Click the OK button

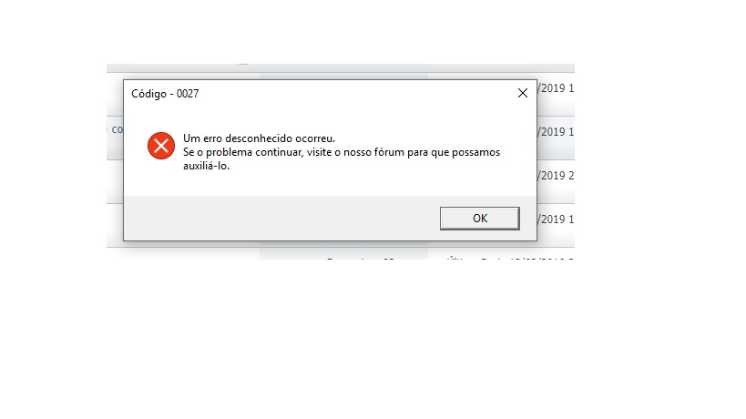coord(479,219)
